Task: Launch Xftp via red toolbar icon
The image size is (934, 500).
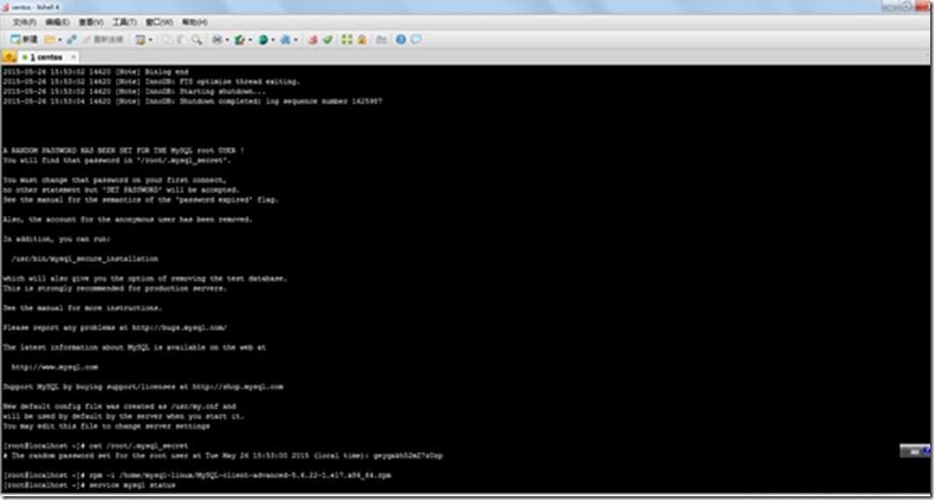Action: click(x=312, y=39)
